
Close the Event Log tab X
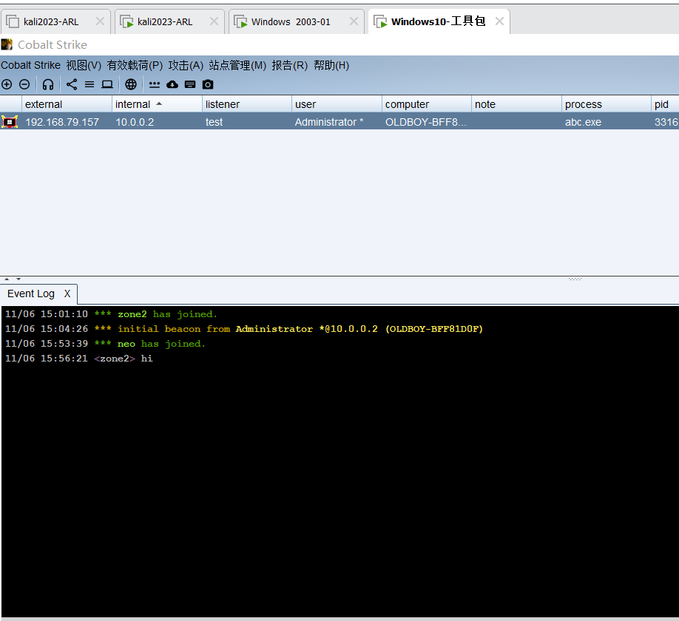(x=67, y=293)
